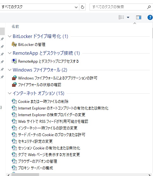Click icon beside プロキシ サーバーの構成
This screenshot has width=153, height=176.
(14, 168)
